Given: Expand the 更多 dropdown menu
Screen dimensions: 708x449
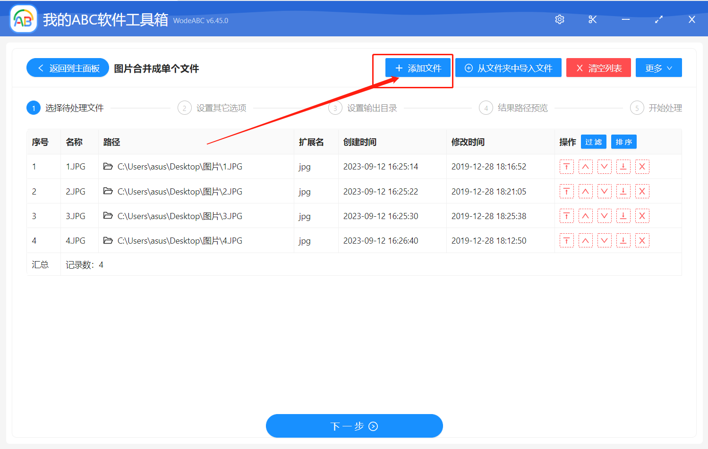Looking at the screenshot, I should coord(658,68).
